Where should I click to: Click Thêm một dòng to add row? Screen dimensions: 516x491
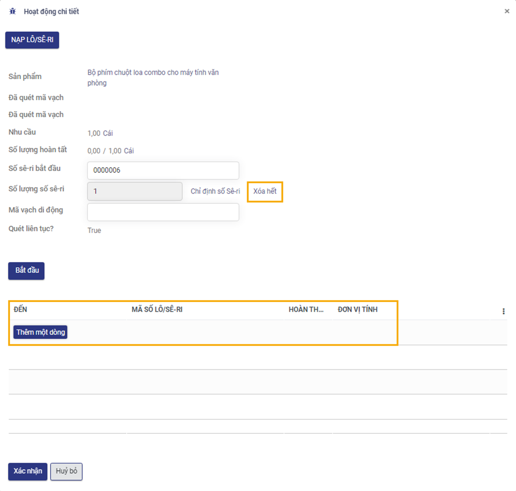(x=40, y=332)
